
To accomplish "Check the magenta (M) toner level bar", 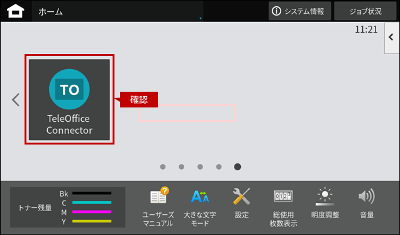I will coord(92,212).
